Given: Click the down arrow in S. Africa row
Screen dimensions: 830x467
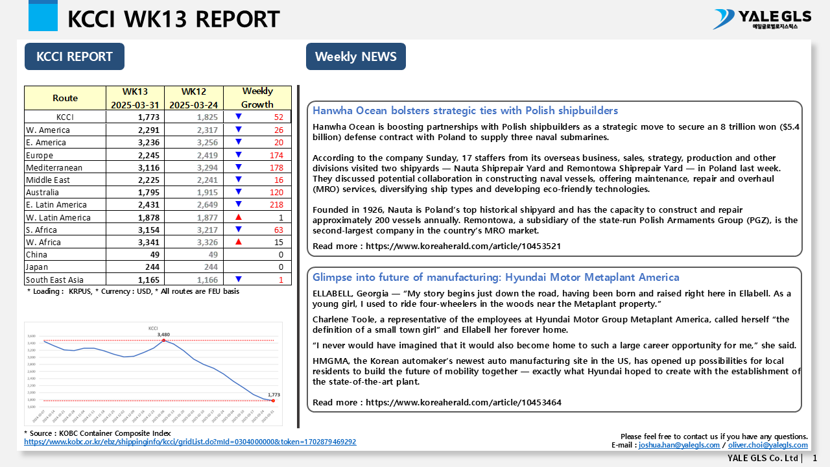Looking at the screenshot, I should pos(239,230).
